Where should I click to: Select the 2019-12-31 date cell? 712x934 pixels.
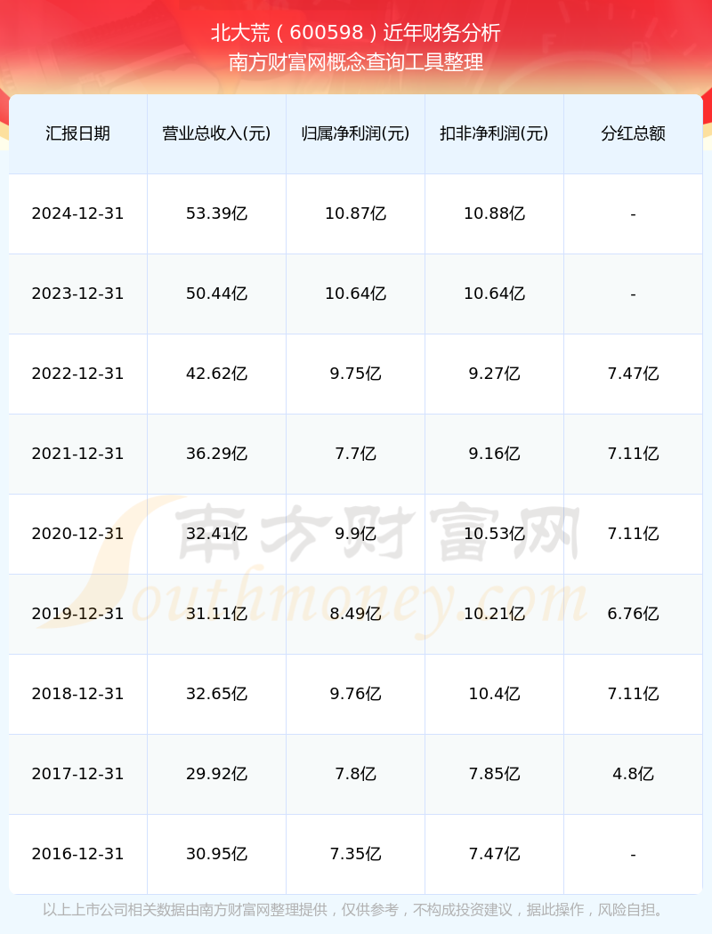[78, 614]
